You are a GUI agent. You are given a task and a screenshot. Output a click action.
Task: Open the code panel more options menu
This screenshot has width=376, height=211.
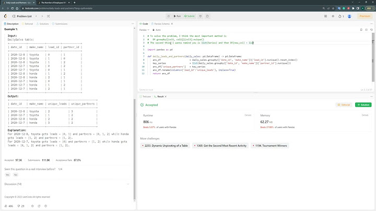[x=371, y=24]
